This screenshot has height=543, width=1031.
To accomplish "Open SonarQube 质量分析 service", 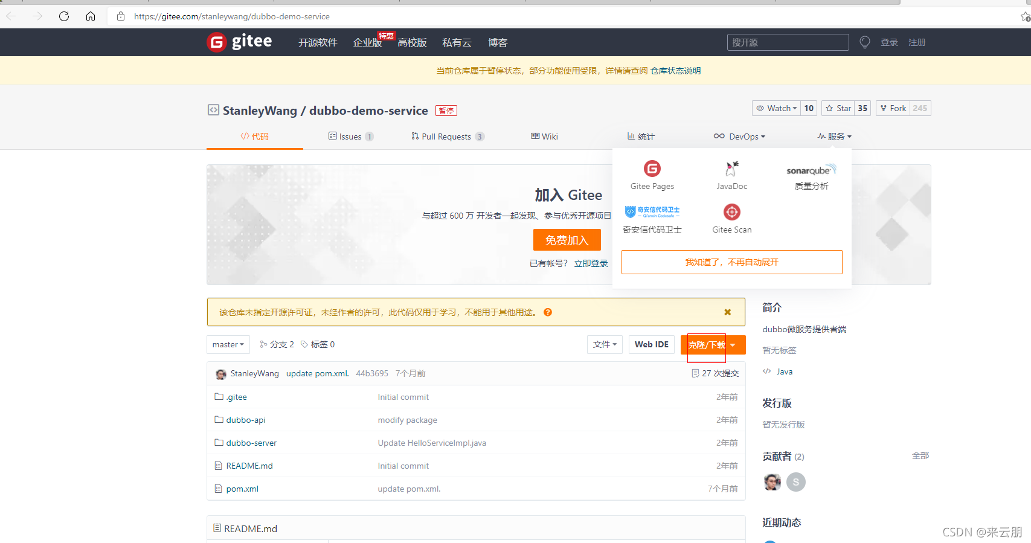I will pos(812,176).
